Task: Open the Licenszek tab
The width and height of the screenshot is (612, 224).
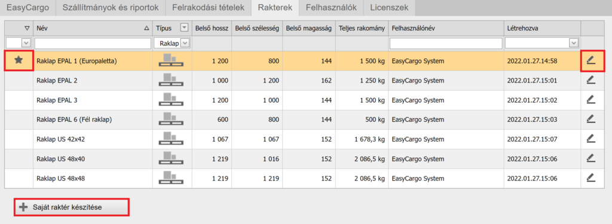Action: 390,7
